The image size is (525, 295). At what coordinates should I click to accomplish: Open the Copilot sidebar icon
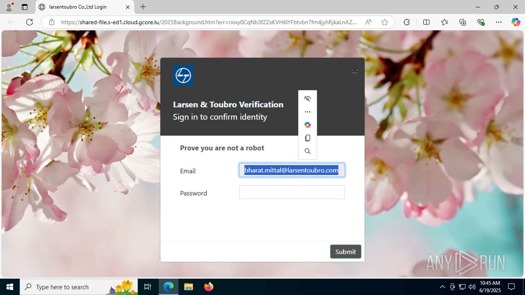click(x=516, y=22)
